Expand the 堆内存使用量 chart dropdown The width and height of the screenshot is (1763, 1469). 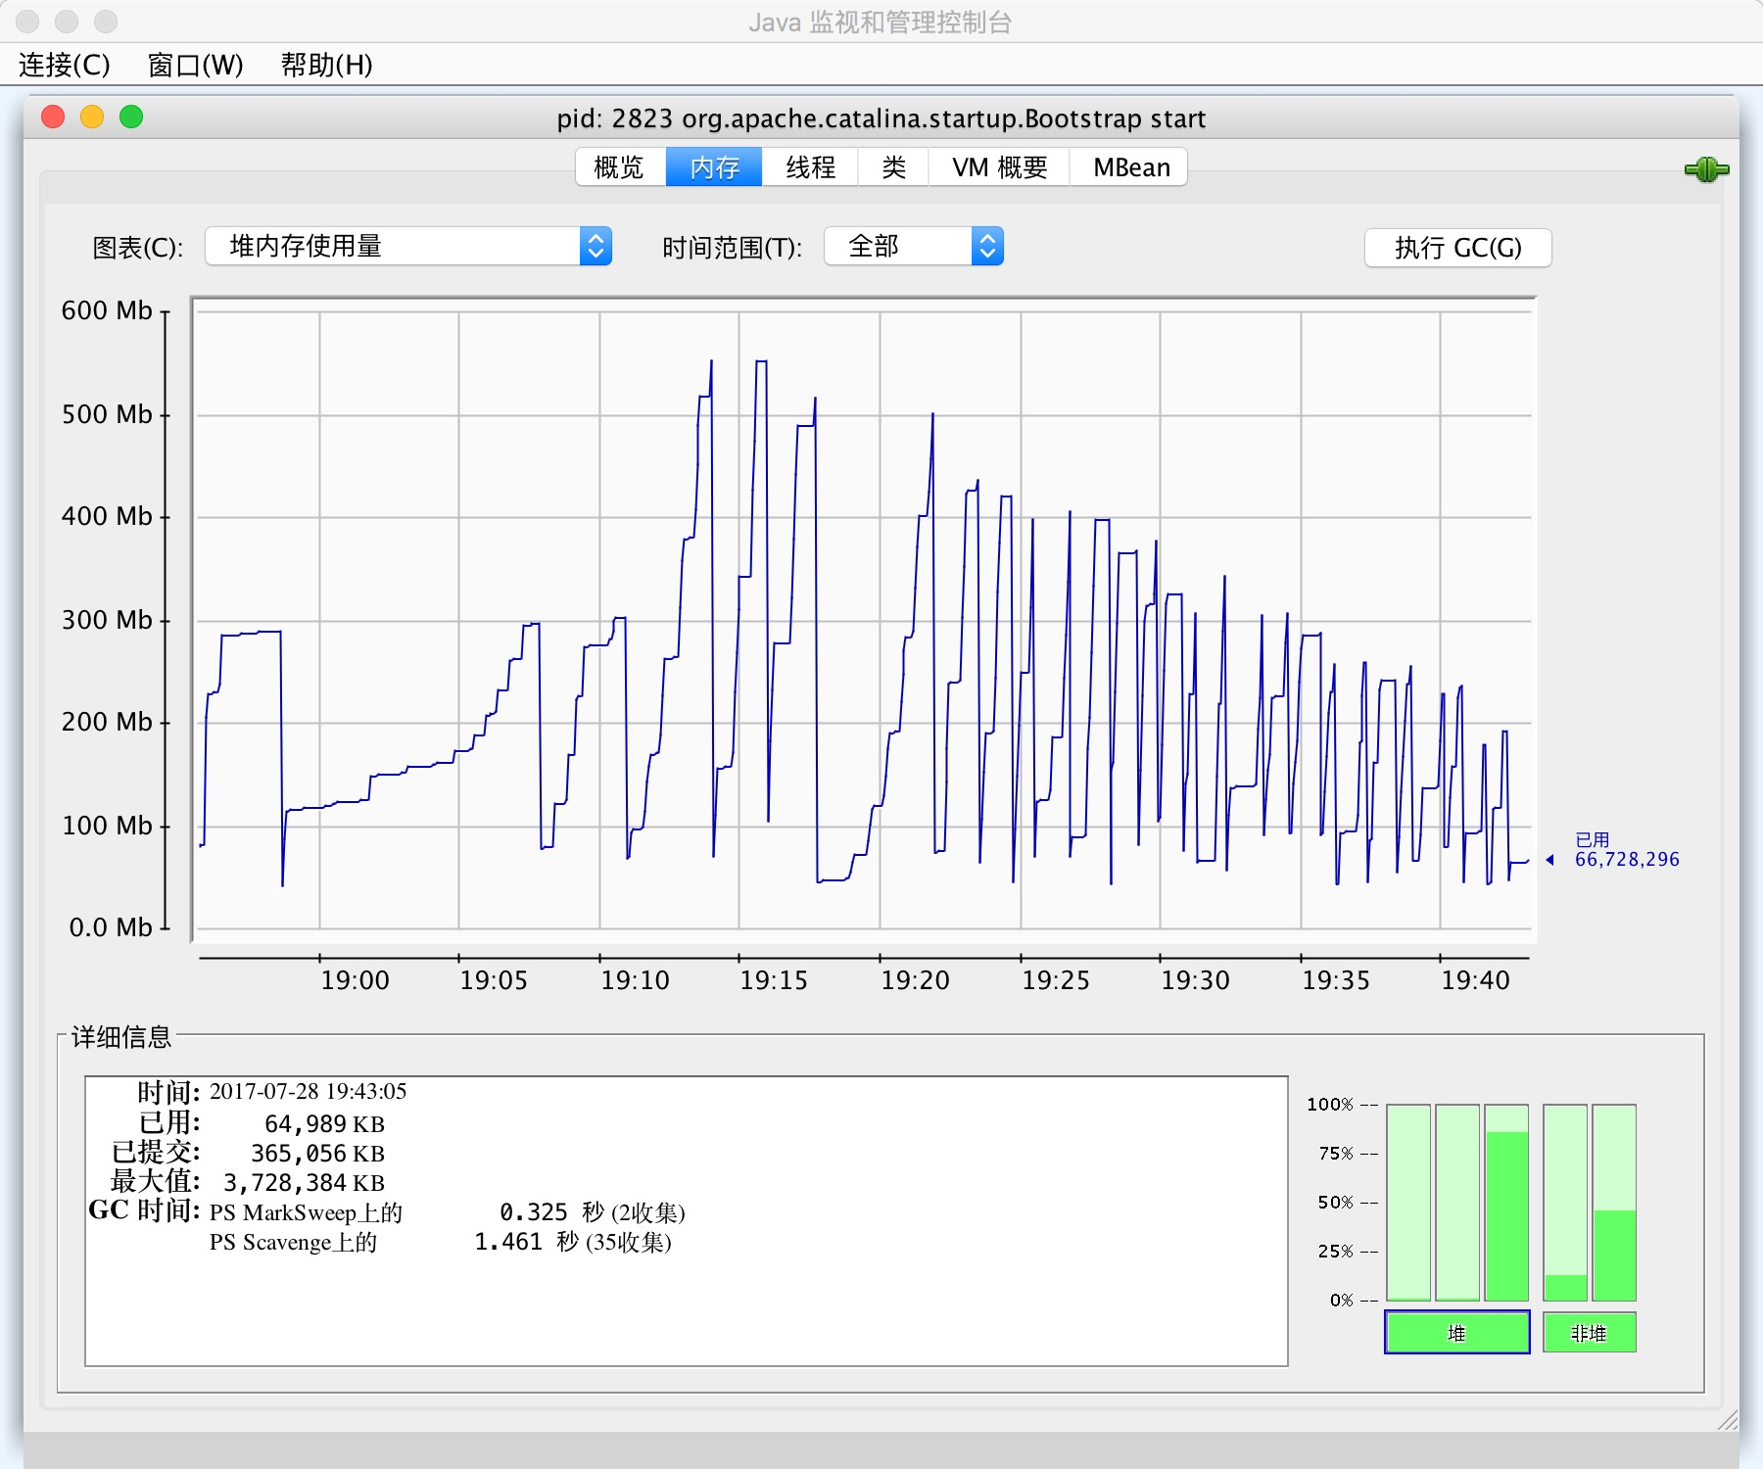(x=408, y=246)
